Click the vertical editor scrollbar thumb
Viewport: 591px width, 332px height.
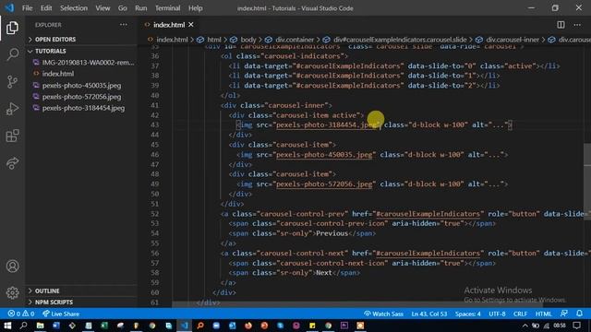[587, 182]
